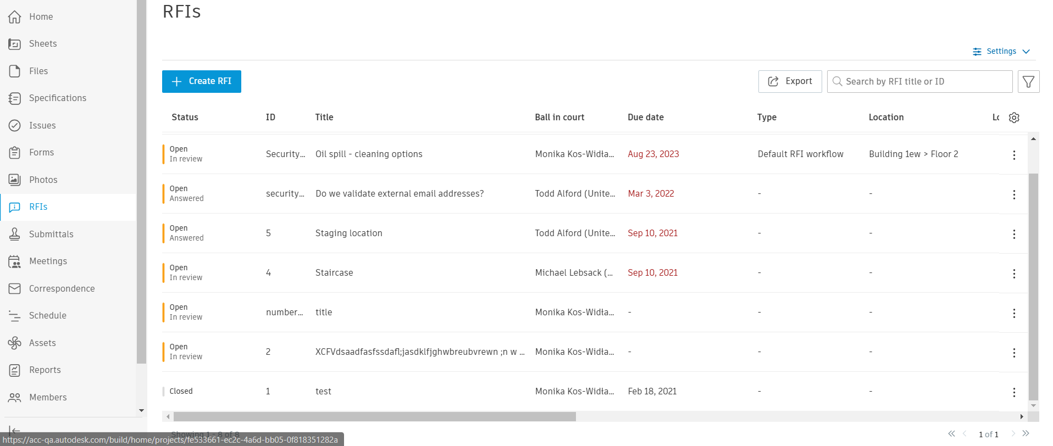This screenshot has height=446, width=1053.
Task: Jump to the last page of results
Action: point(1026,433)
